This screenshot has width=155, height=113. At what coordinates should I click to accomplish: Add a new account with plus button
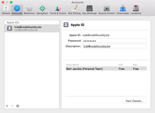click(x=7, y=106)
